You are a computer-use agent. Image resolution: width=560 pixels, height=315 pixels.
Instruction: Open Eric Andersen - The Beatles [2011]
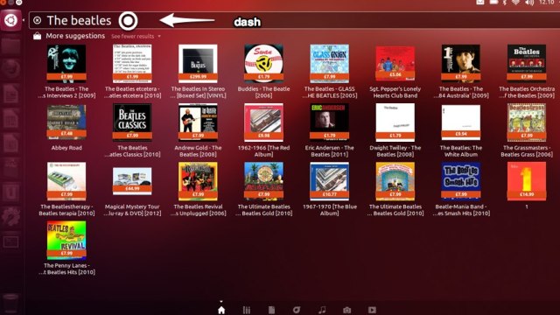tap(329, 130)
